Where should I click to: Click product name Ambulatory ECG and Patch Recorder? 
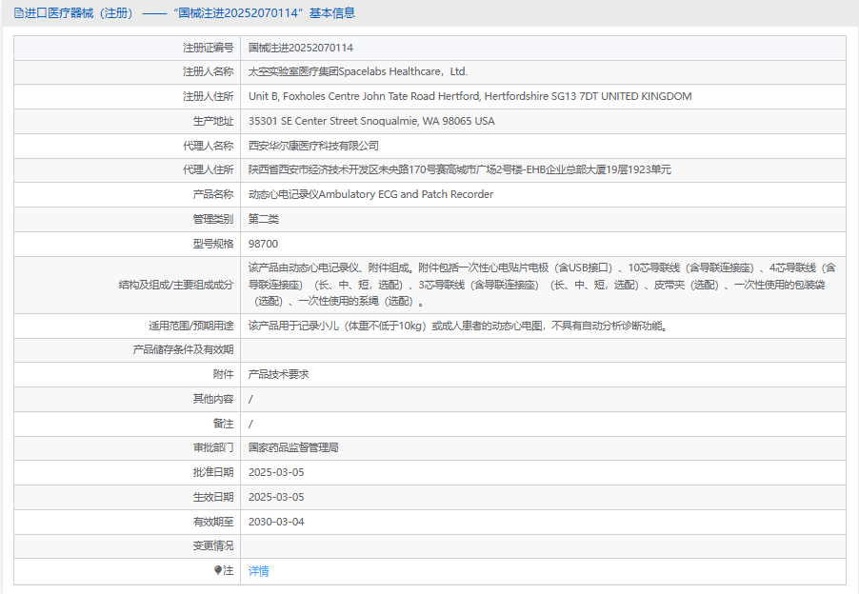coord(370,194)
